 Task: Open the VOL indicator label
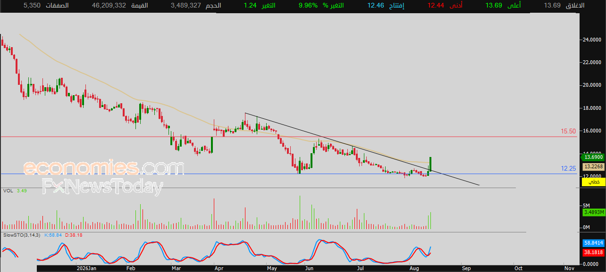pyautogui.click(x=8, y=190)
